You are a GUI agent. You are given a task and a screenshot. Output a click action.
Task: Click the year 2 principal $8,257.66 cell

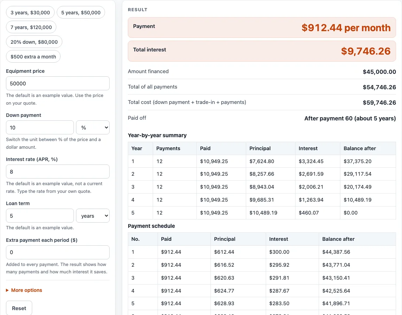[270, 174]
